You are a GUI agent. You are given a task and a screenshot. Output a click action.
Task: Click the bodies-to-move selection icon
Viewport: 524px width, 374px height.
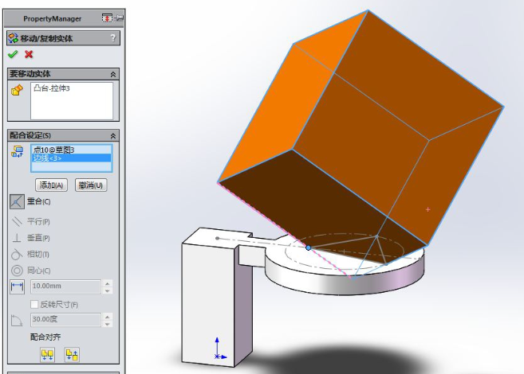coord(17,90)
